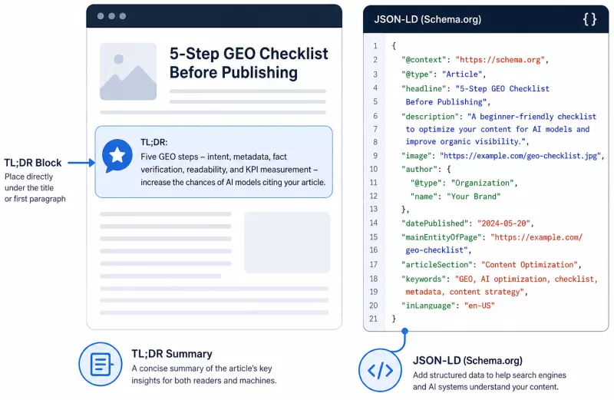Click the document icon beside TL;DR Summary
Viewport: 614px width, 400px height.
point(101,365)
